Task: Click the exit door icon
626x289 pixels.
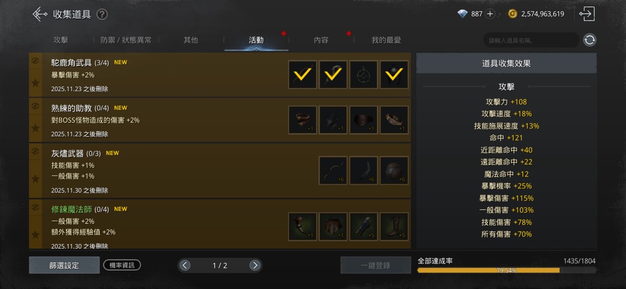Action: (587, 14)
